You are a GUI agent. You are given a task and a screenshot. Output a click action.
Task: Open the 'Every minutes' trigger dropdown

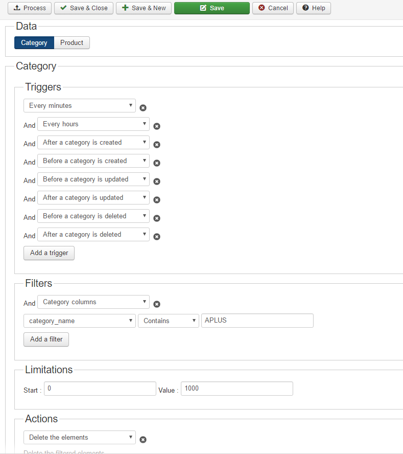(x=80, y=106)
